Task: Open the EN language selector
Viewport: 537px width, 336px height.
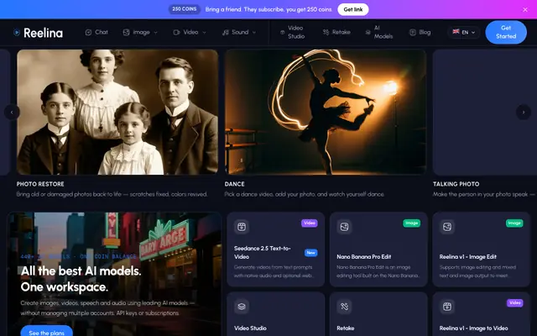Action: coord(464,32)
